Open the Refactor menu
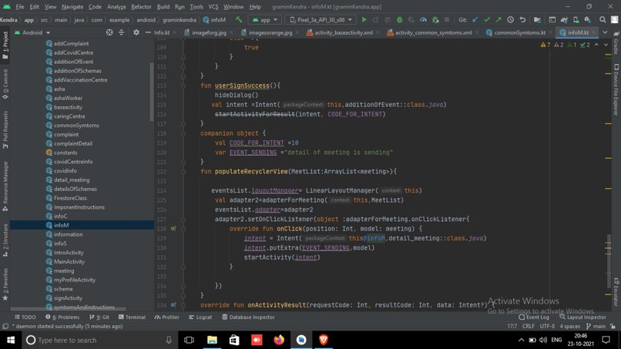This screenshot has width=621, height=349. 141,7
